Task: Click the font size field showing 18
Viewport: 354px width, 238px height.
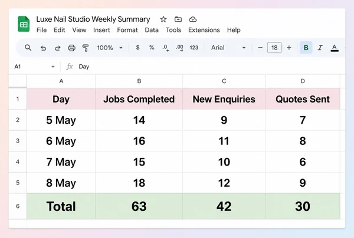Action: (x=274, y=48)
